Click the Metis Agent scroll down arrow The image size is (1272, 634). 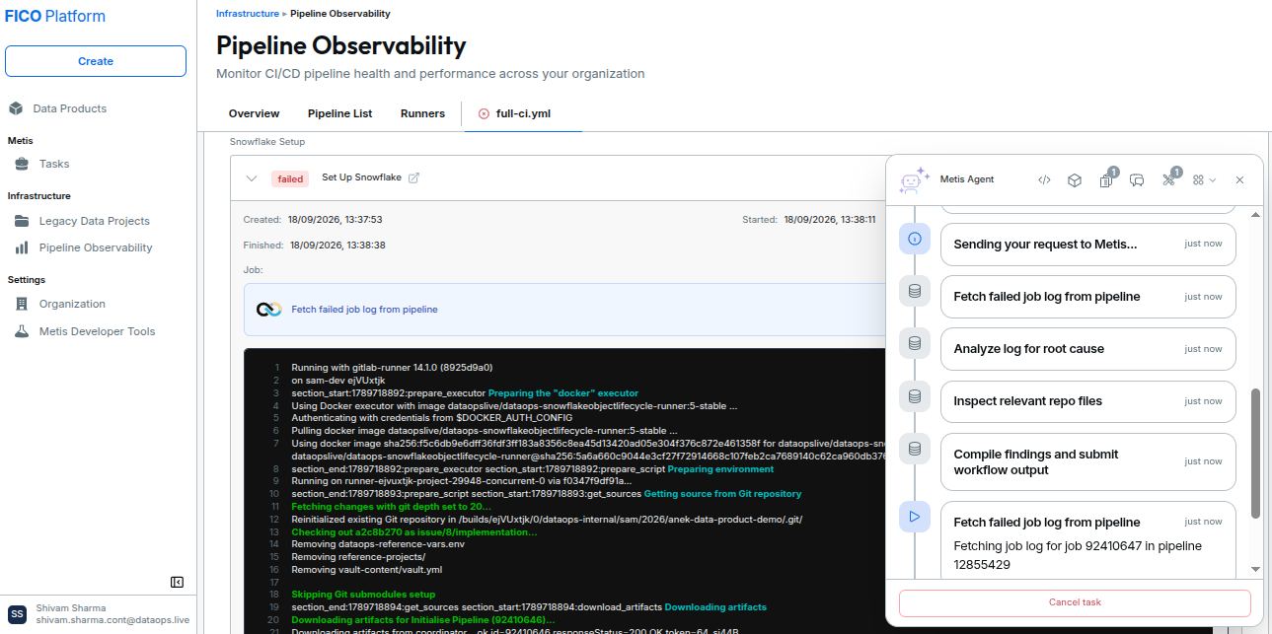pyautogui.click(x=1255, y=569)
